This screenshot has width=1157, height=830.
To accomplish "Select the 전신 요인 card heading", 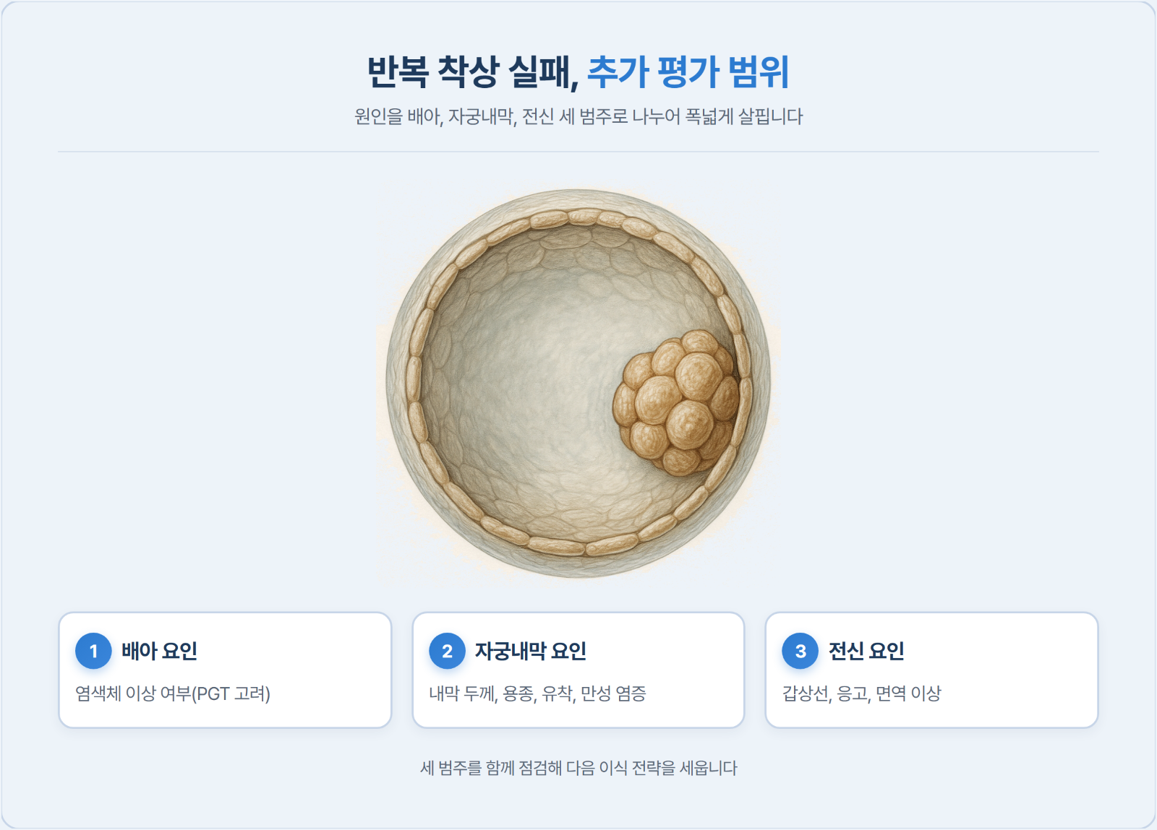I will (866, 651).
